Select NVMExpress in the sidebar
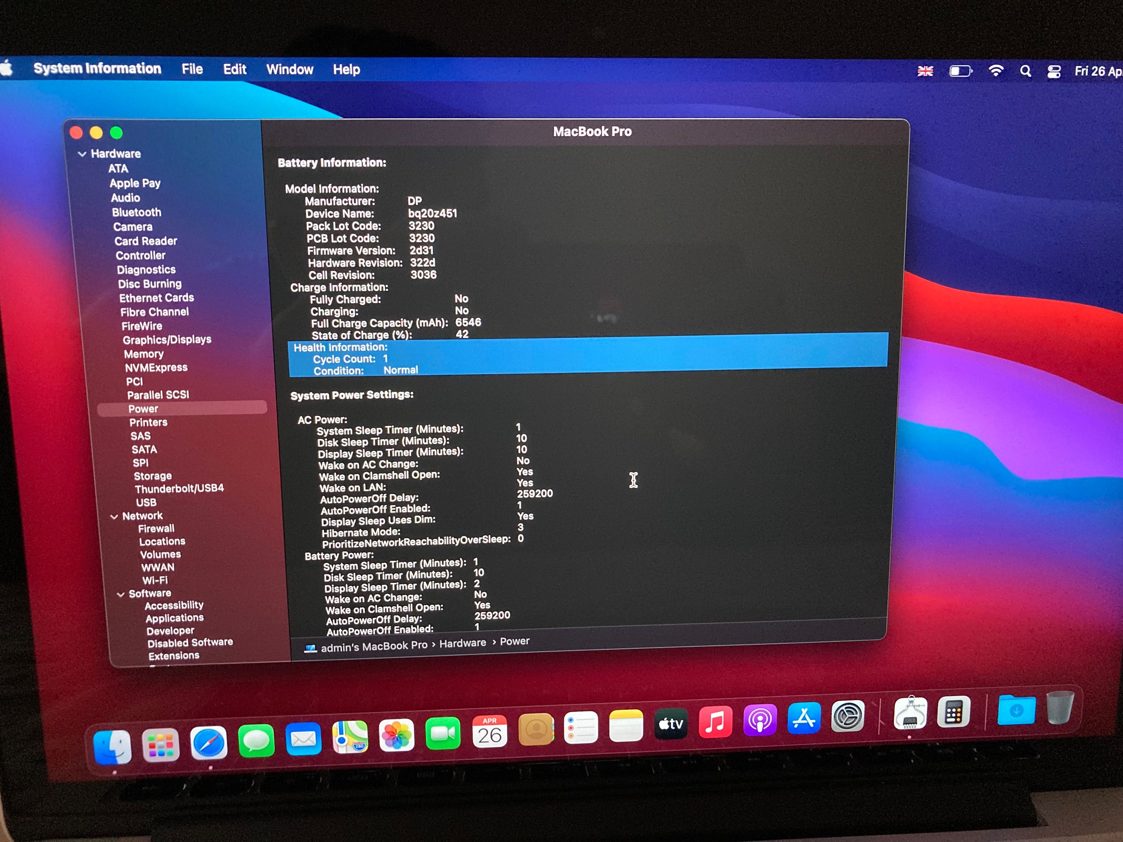Viewport: 1123px width, 842px height. pos(156,368)
